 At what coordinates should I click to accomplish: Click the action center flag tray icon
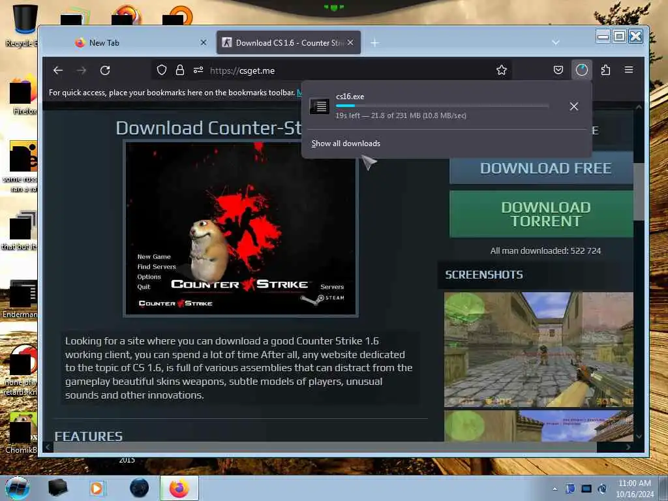coord(570,489)
